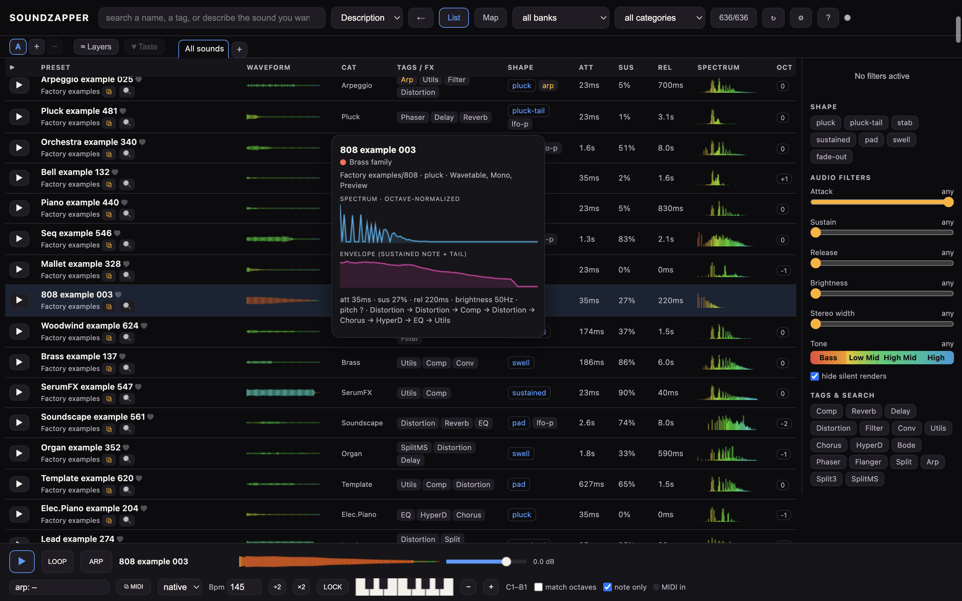Play the Brass example 137 preset
The width and height of the screenshot is (962, 601).
pos(19,362)
